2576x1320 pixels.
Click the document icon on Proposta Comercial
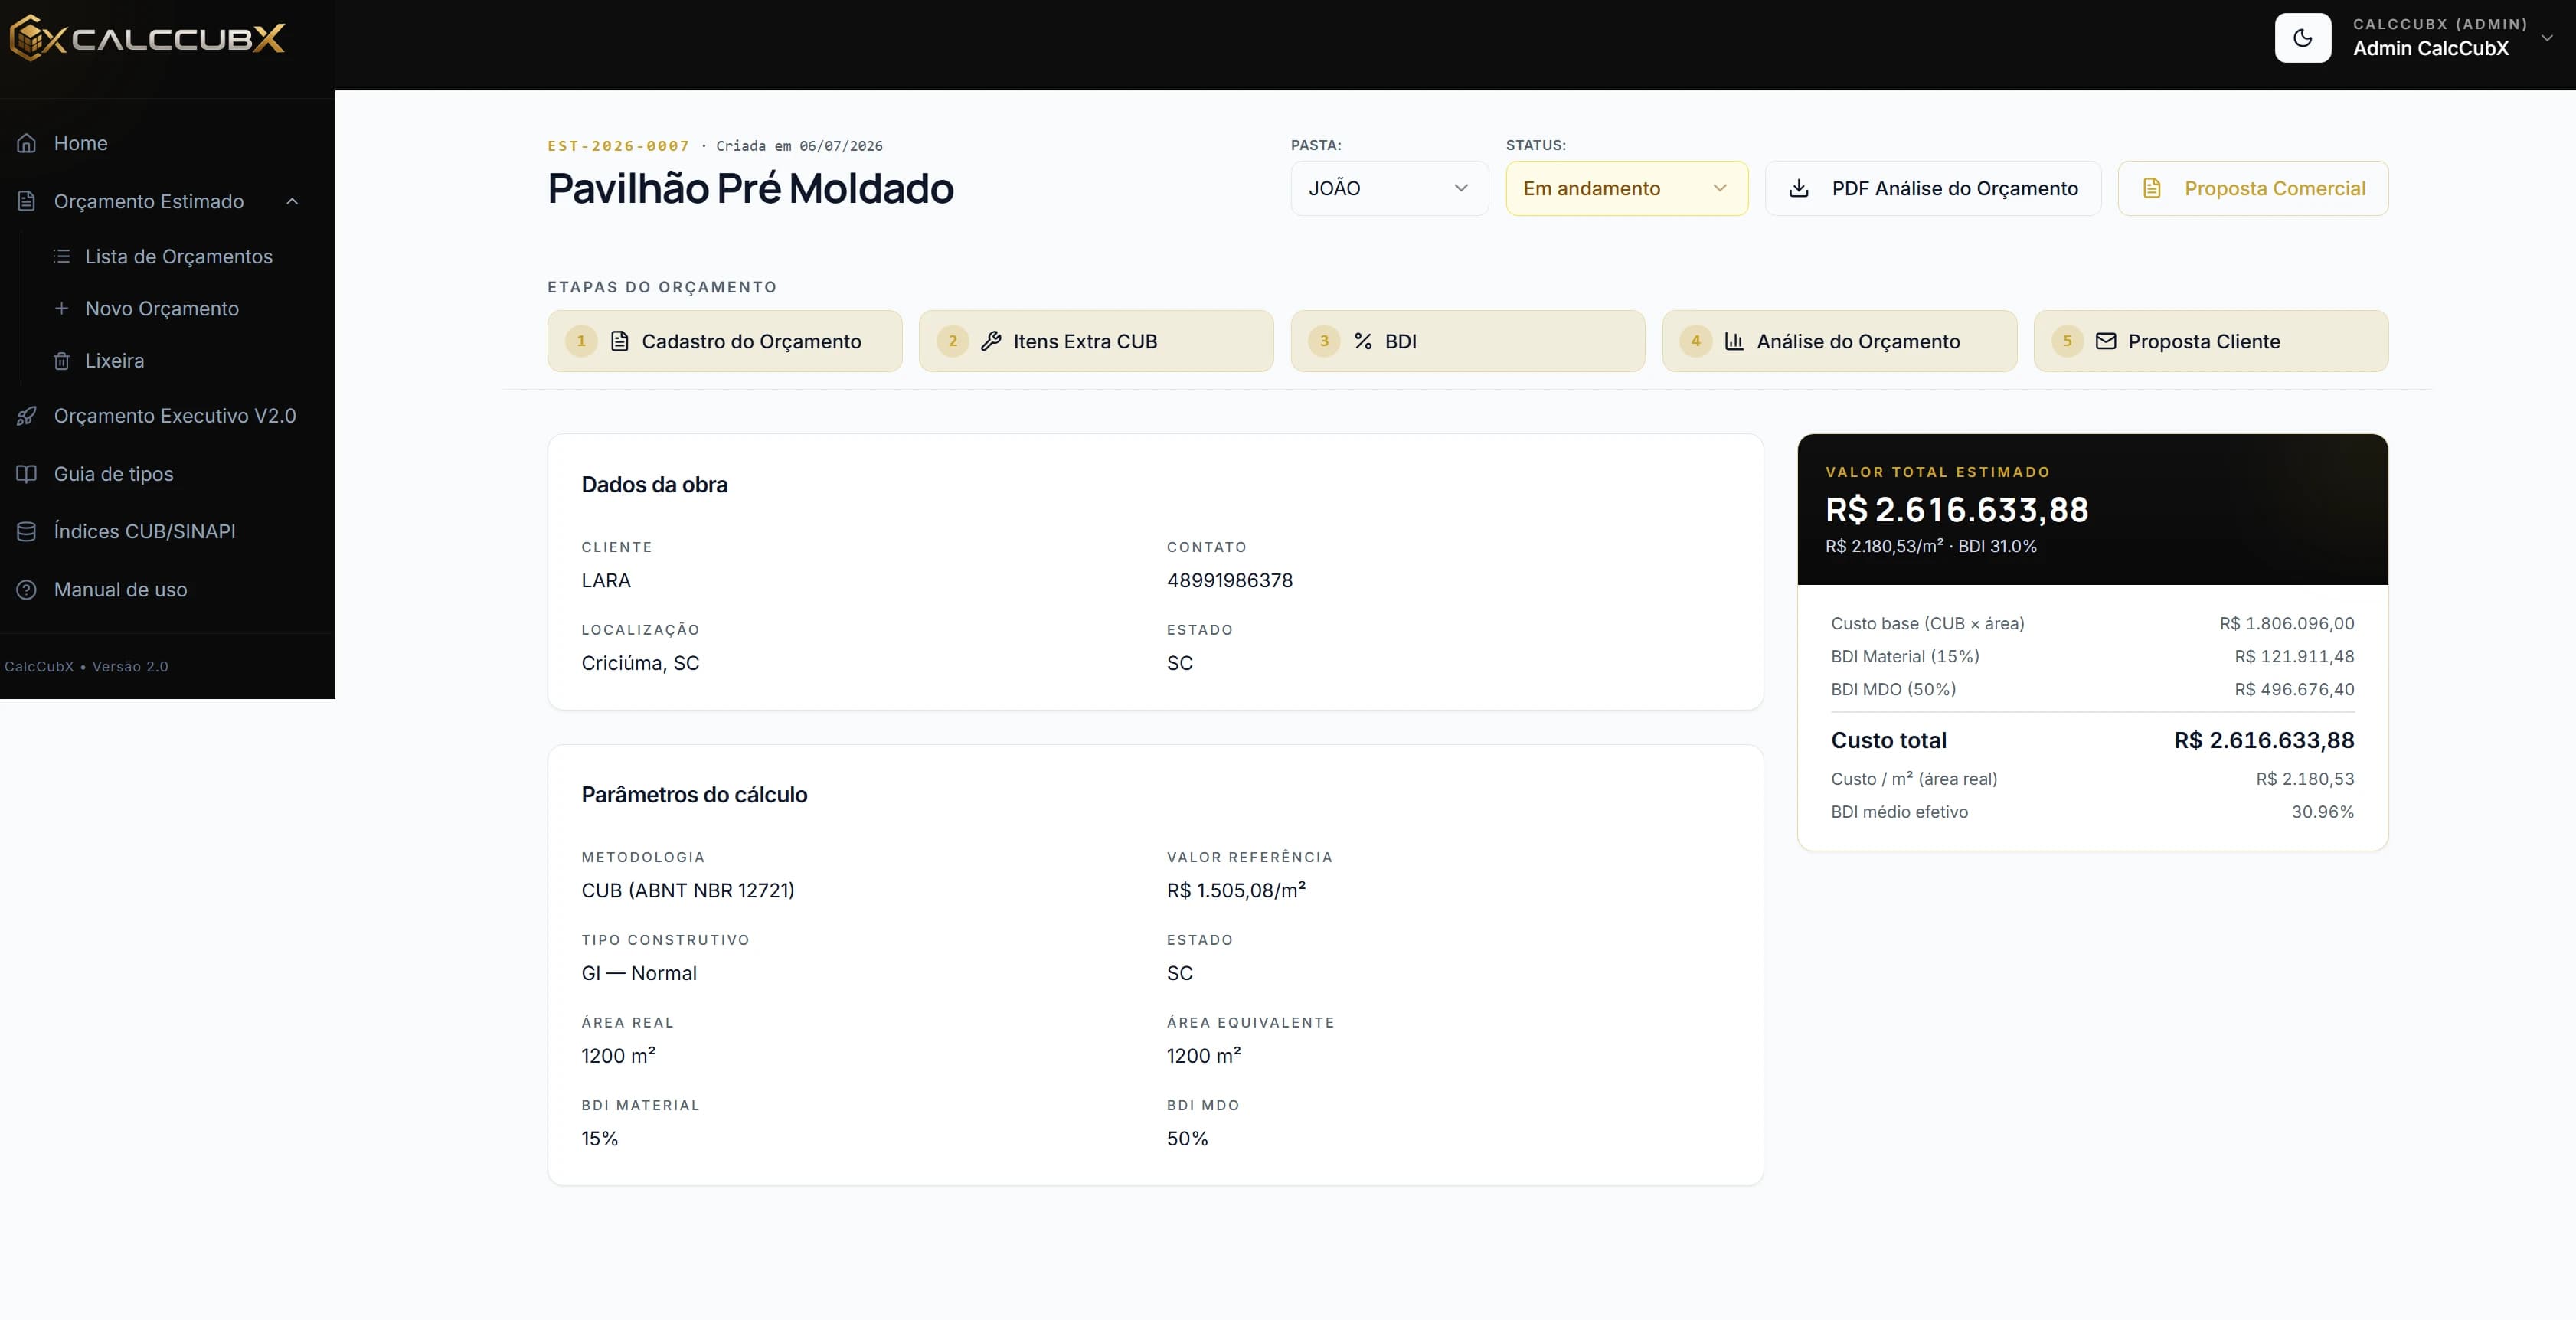point(2152,188)
